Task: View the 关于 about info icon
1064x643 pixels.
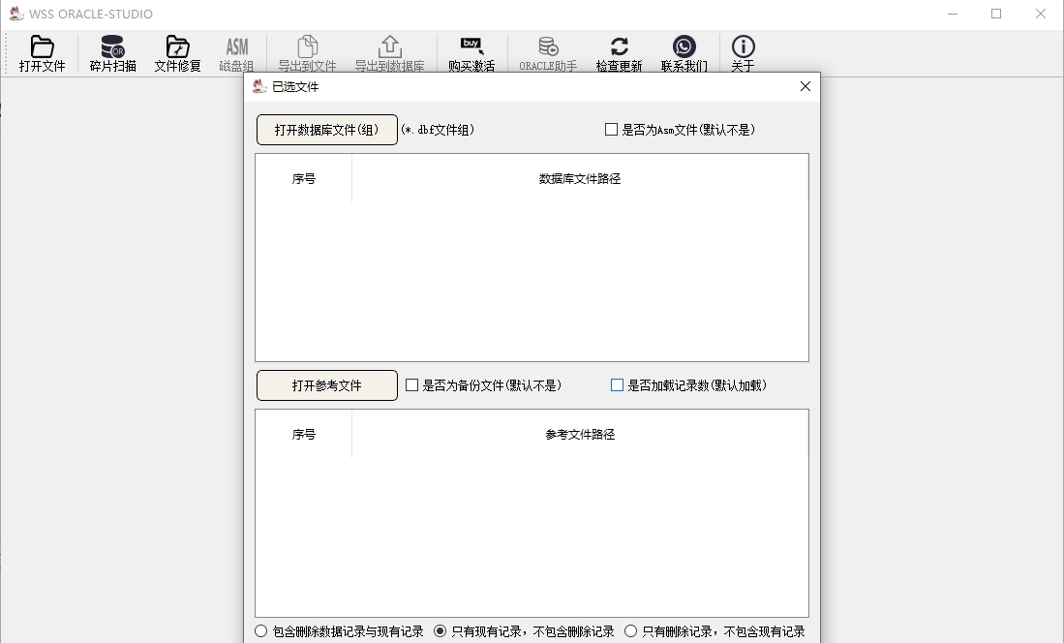Action: (742, 52)
